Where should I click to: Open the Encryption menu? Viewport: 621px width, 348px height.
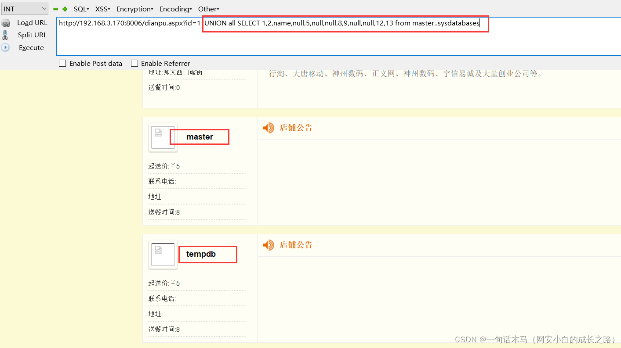[x=135, y=9]
